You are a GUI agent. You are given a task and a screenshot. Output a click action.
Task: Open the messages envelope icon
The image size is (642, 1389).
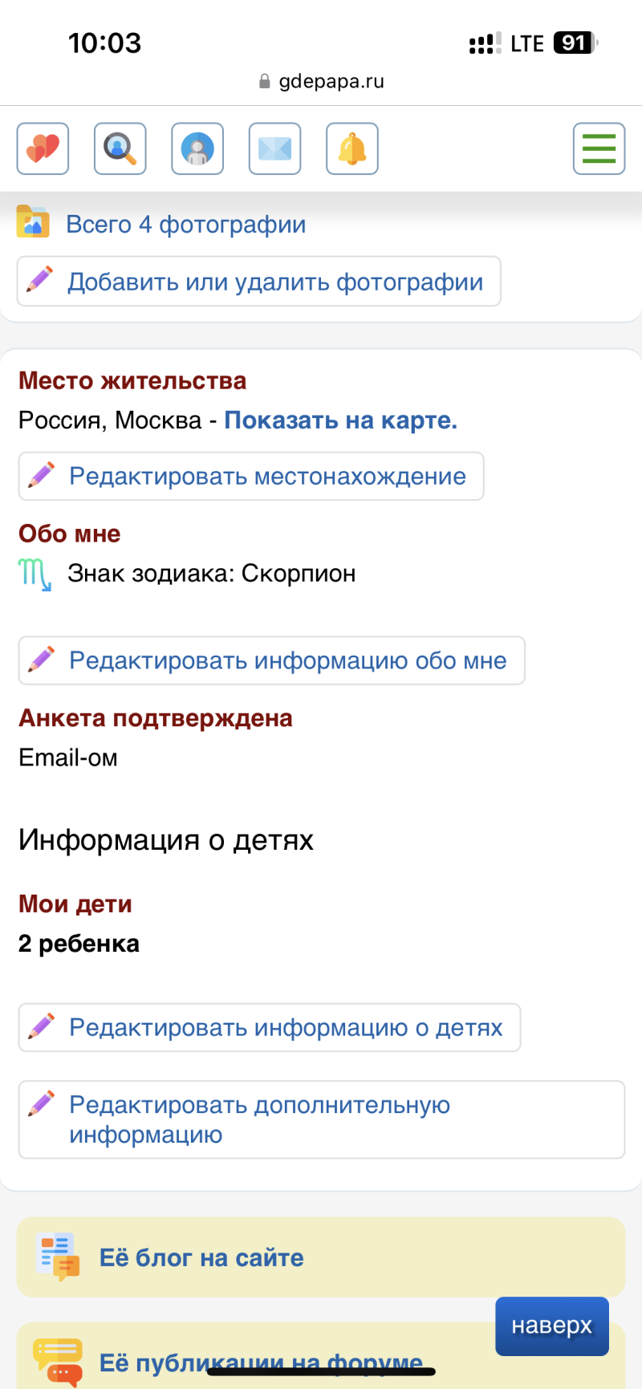(274, 148)
